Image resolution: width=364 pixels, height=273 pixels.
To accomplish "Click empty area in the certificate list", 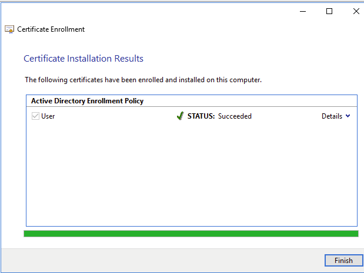I will coord(191,176).
